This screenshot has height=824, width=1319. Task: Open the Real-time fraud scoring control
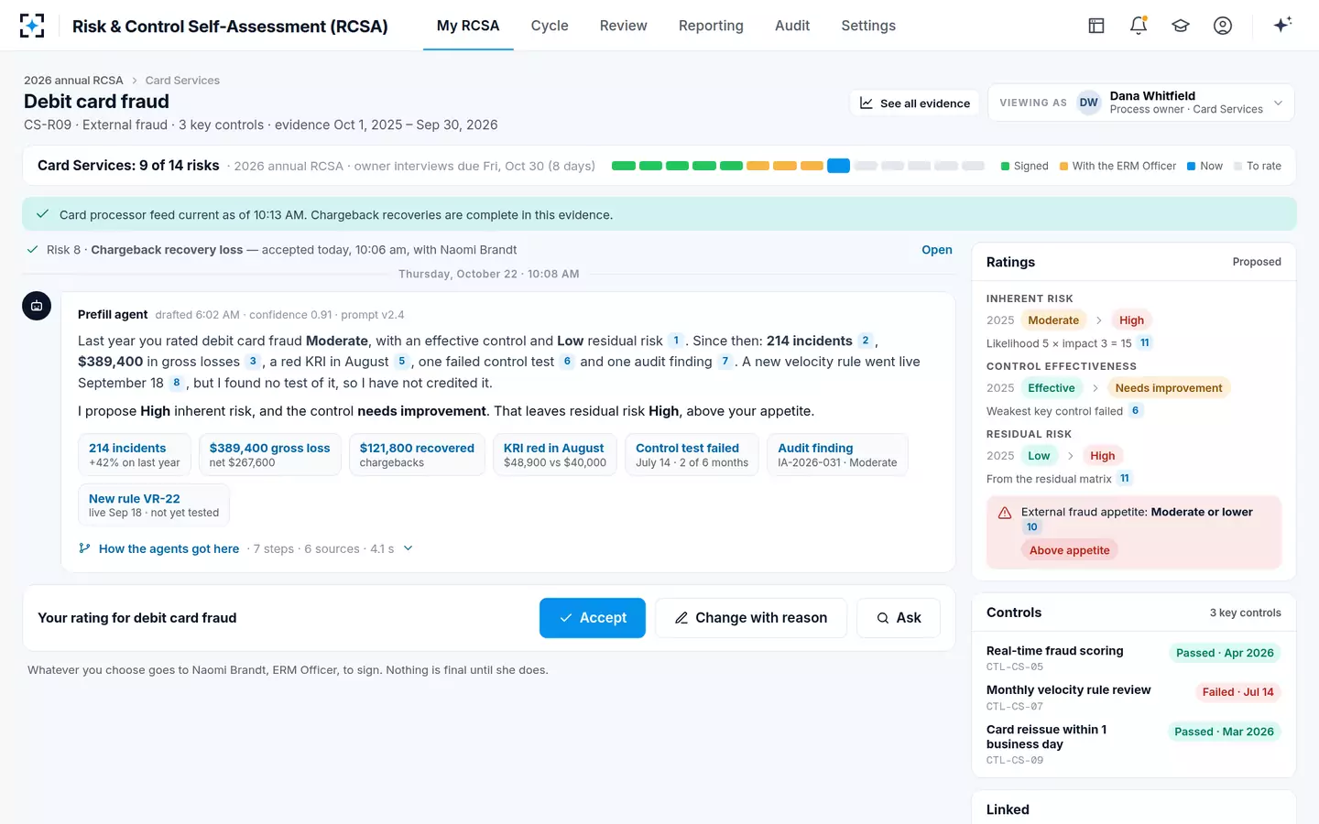click(x=1133, y=657)
